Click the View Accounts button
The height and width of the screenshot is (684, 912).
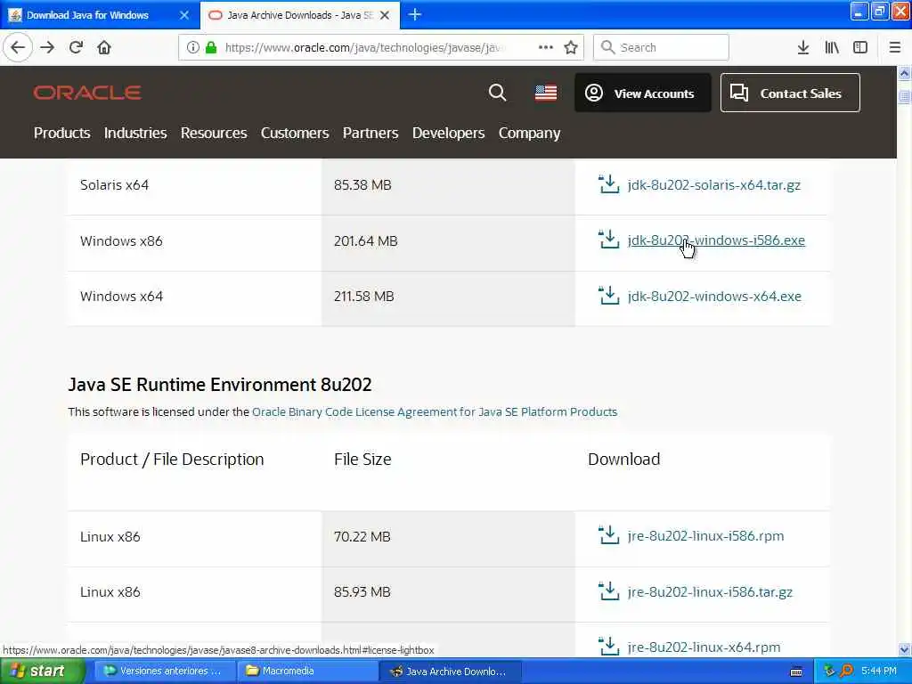[643, 93]
